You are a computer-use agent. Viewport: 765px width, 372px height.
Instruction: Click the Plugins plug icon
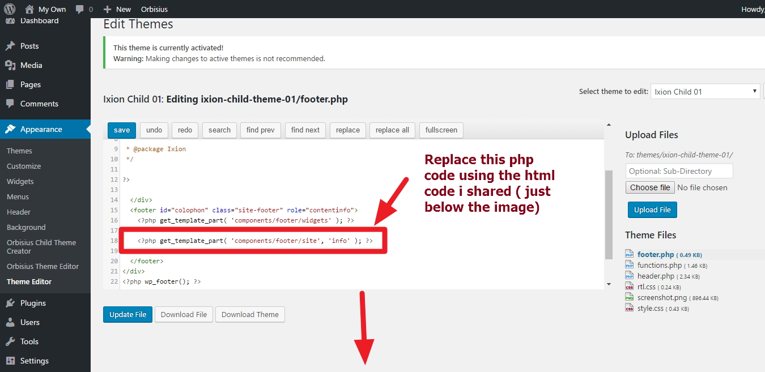[x=10, y=303]
